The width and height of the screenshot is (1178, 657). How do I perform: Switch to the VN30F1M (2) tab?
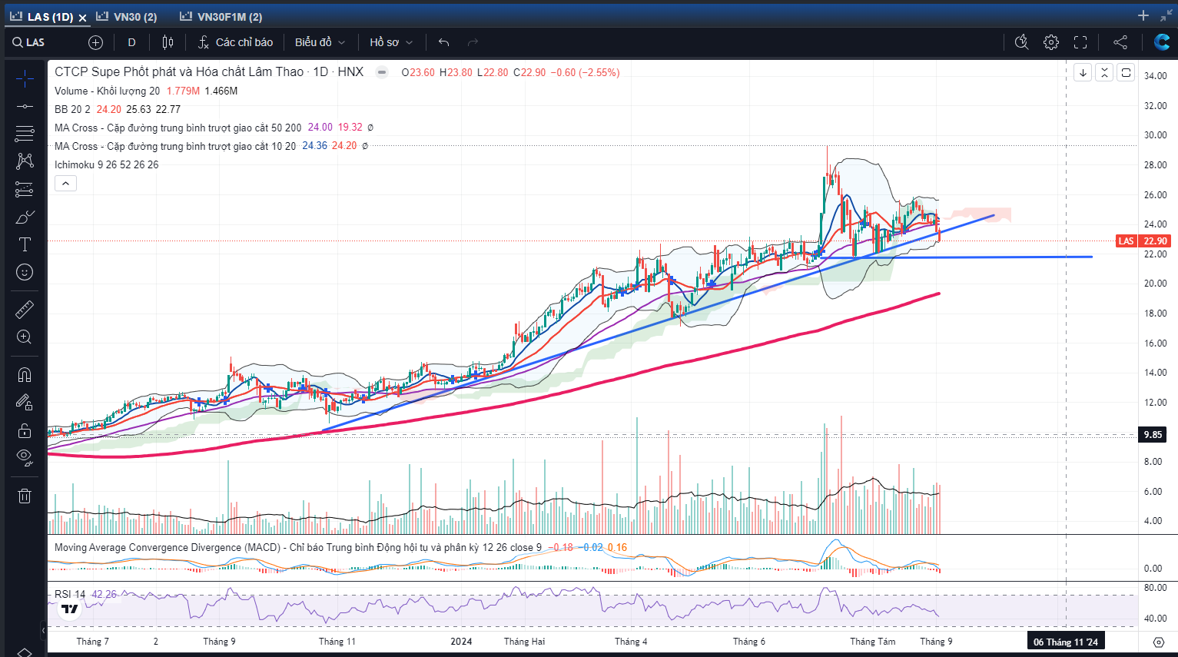(221, 16)
